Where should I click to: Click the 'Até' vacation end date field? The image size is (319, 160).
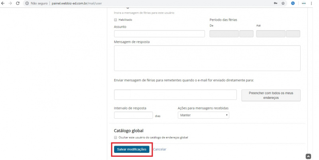[x=270, y=34]
